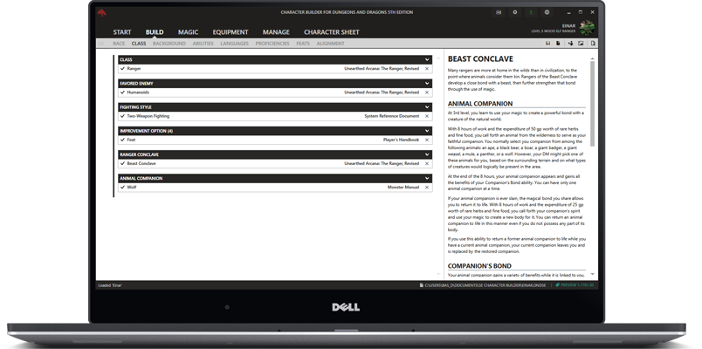This screenshot has height=349, width=702.
Task: Click the grip icon left of Race
Action: pos(100,44)
